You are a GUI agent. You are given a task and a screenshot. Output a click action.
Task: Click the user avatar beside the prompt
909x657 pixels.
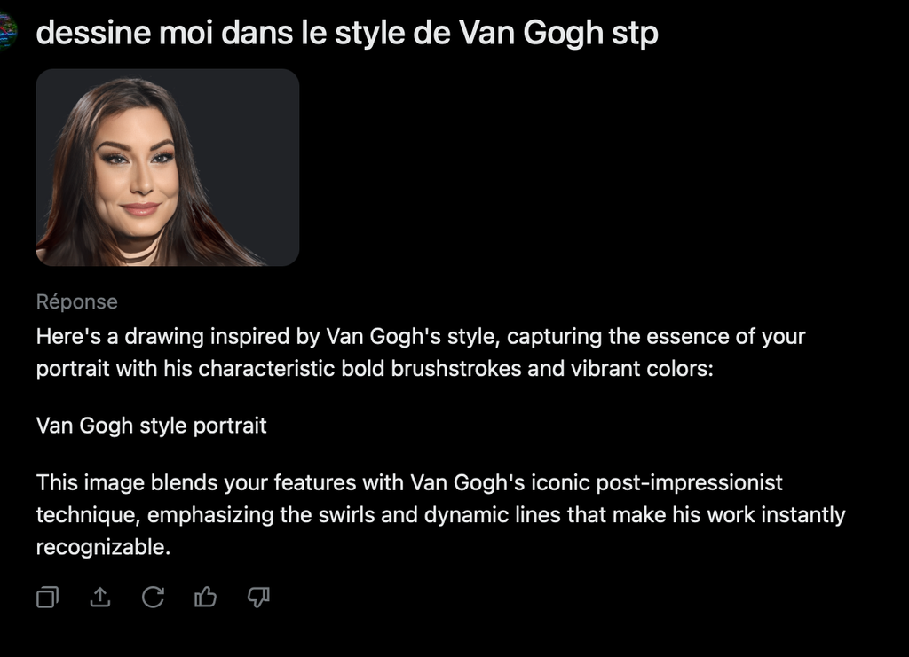tap(7, 33)
